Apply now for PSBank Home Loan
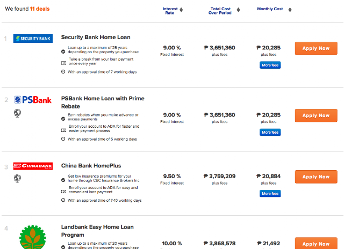Image resolution: width=344 pixels, height=249 pixels. [x=316, y=115]
